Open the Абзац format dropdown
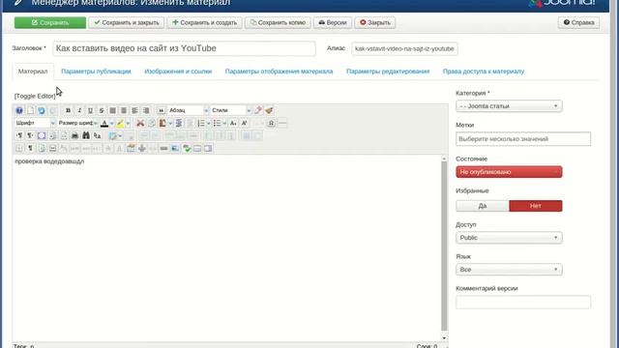Screen dimensions: 619x348 [188, 110]
